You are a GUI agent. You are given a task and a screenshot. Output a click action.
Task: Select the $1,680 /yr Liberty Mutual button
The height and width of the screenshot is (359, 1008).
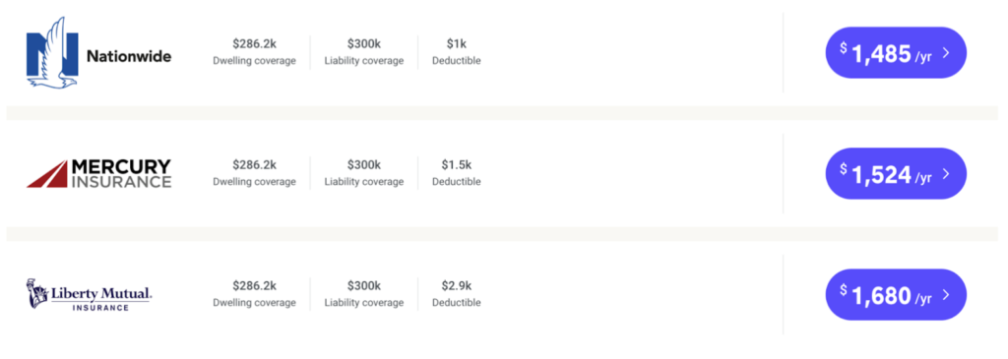pos(896,295)
